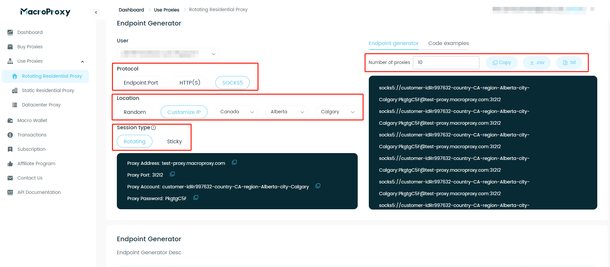Click the Transactions dollar icon
This screenshot has width=610, height=267.
click(10, 135)
